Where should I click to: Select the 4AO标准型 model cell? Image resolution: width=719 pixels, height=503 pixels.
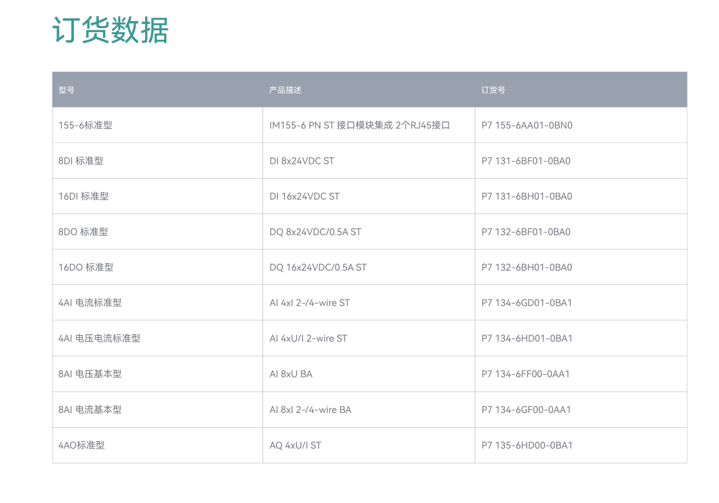coord(82,445)
